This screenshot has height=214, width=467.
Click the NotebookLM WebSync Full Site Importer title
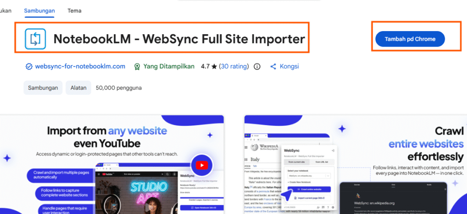(x=179, y=39)
